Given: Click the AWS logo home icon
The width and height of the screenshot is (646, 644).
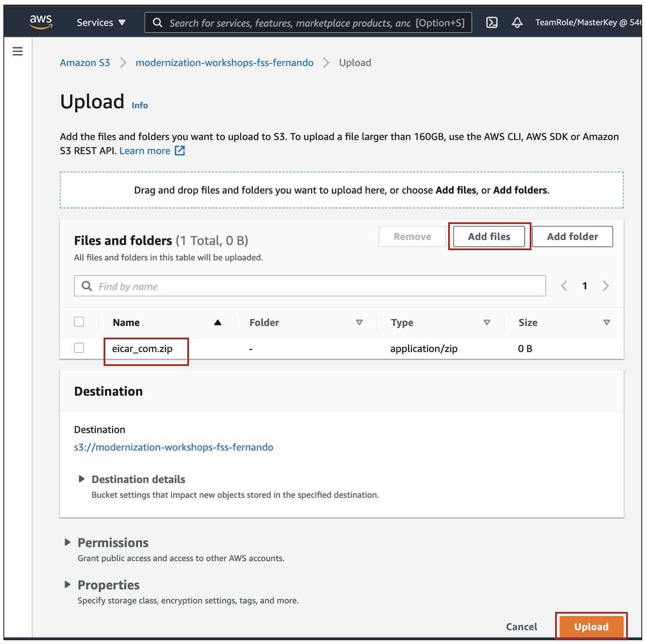Looking at the screenshot, I should [41, 22].
